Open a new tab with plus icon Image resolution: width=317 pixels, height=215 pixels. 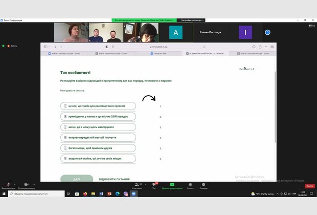(x=266, y=47)
